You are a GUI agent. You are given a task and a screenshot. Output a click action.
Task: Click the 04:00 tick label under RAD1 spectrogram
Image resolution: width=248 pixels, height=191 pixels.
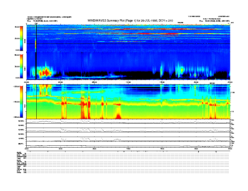tap(60, 82)
